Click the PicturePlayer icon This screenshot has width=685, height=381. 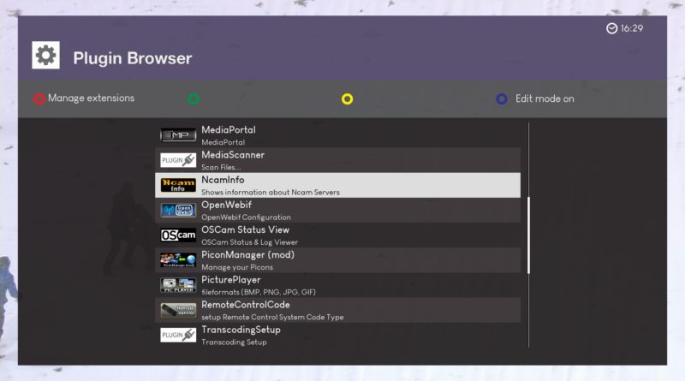(x=178, y=285)
